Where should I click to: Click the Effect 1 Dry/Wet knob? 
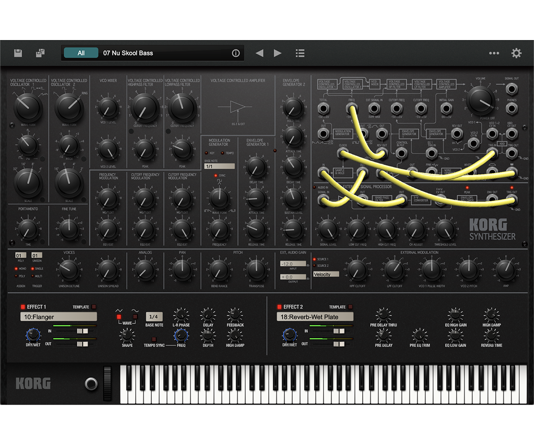33,335
